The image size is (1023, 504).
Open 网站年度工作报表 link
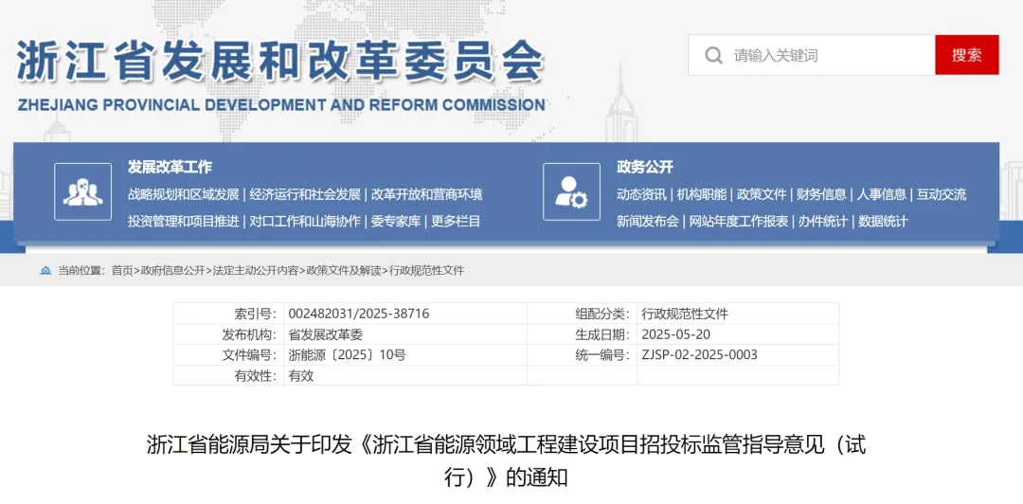[739, 222]
